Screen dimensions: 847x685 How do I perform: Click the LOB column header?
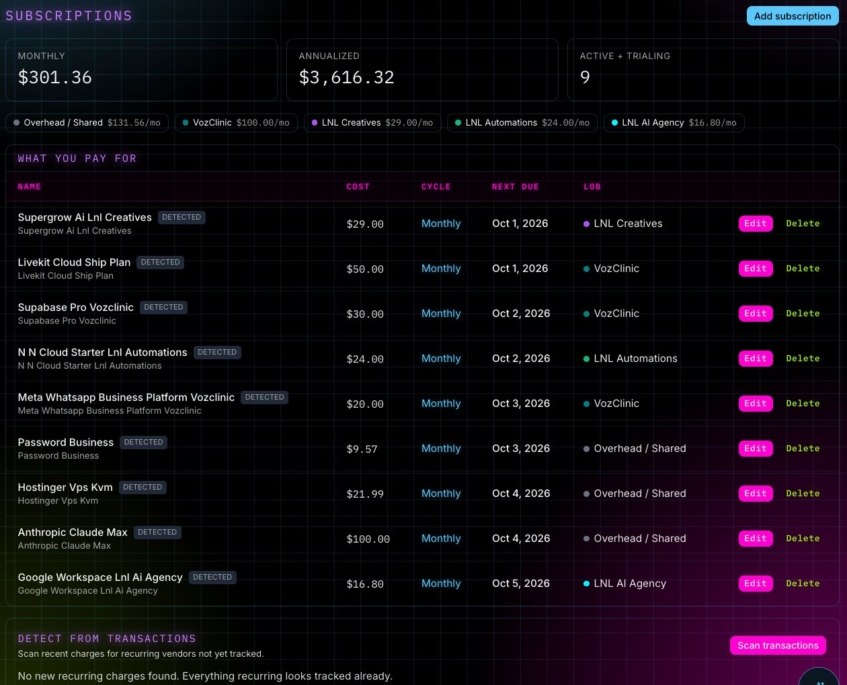pos(592,187)
